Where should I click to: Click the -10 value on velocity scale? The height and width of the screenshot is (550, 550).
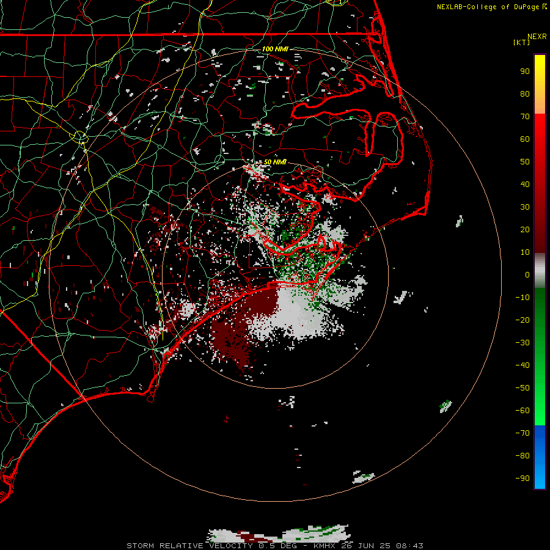(x=522, y=298)
